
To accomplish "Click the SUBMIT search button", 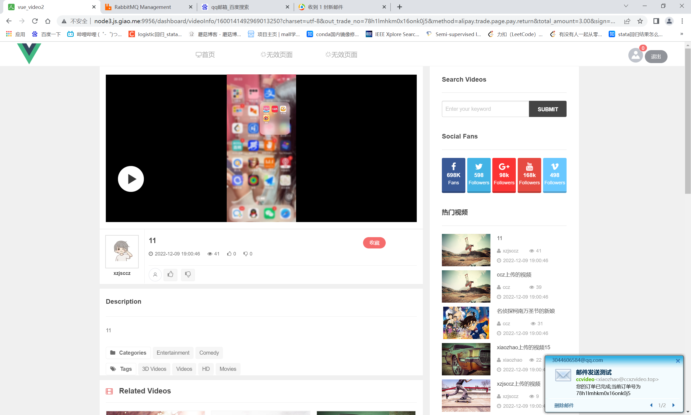I will tap(548, 109).
